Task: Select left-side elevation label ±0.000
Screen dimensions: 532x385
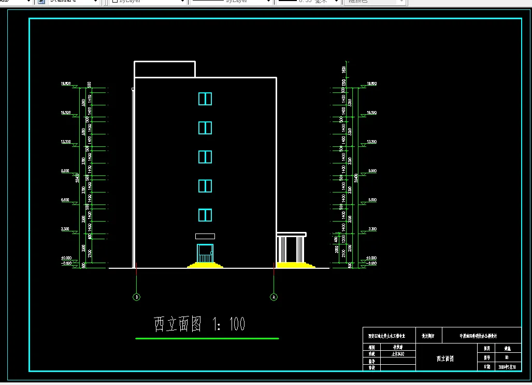Action: click(x=66, y=258)
